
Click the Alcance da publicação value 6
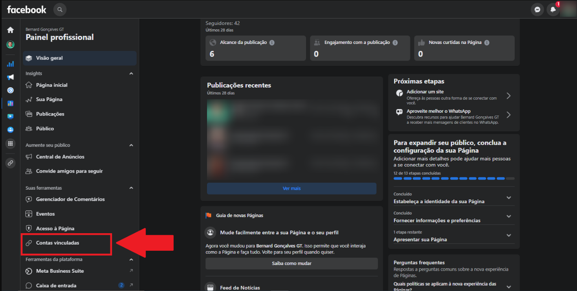tap(212, 54)
